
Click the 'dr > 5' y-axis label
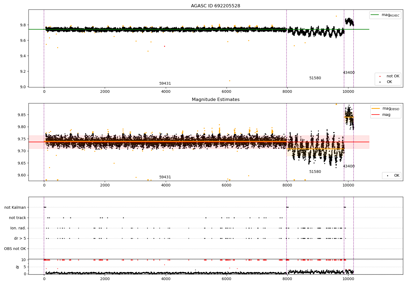20,238
